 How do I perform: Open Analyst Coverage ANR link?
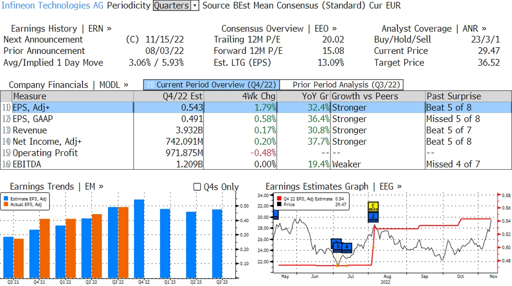tap(433, 28)
